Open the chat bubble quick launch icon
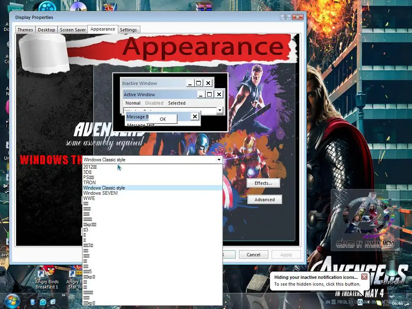 (43, 302)
